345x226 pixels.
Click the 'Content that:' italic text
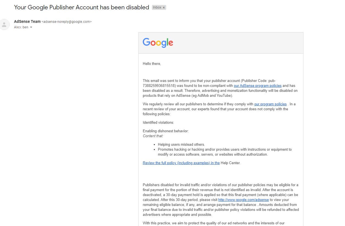pos(153,136)
